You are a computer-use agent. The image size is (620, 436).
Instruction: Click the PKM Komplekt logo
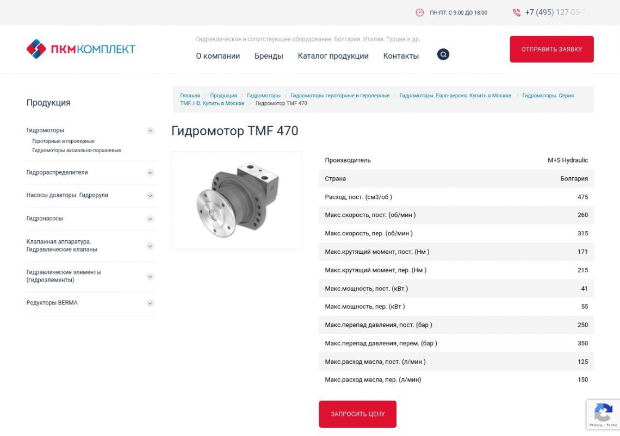[x=80, y=49]
